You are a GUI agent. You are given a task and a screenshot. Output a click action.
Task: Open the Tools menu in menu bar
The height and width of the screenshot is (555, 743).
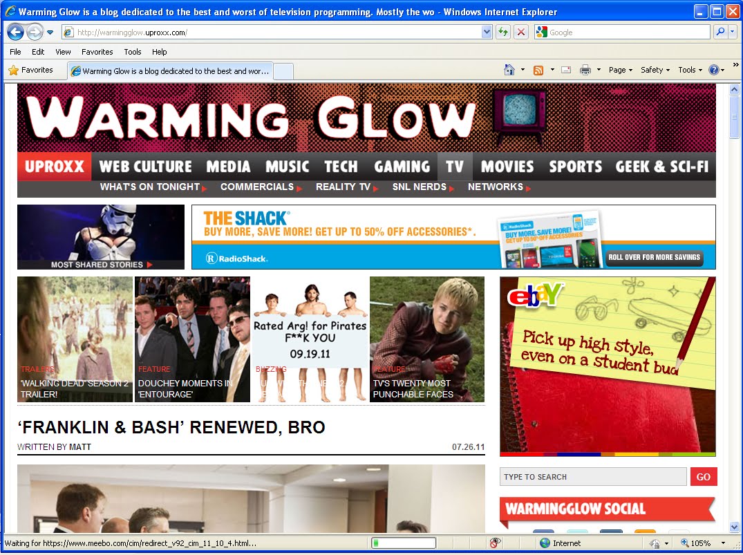133,52
